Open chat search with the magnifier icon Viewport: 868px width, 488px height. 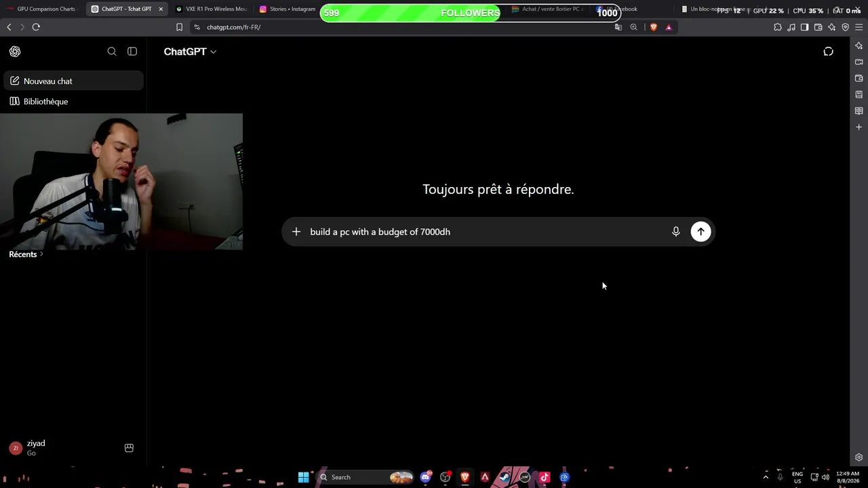tap(112, 52)
